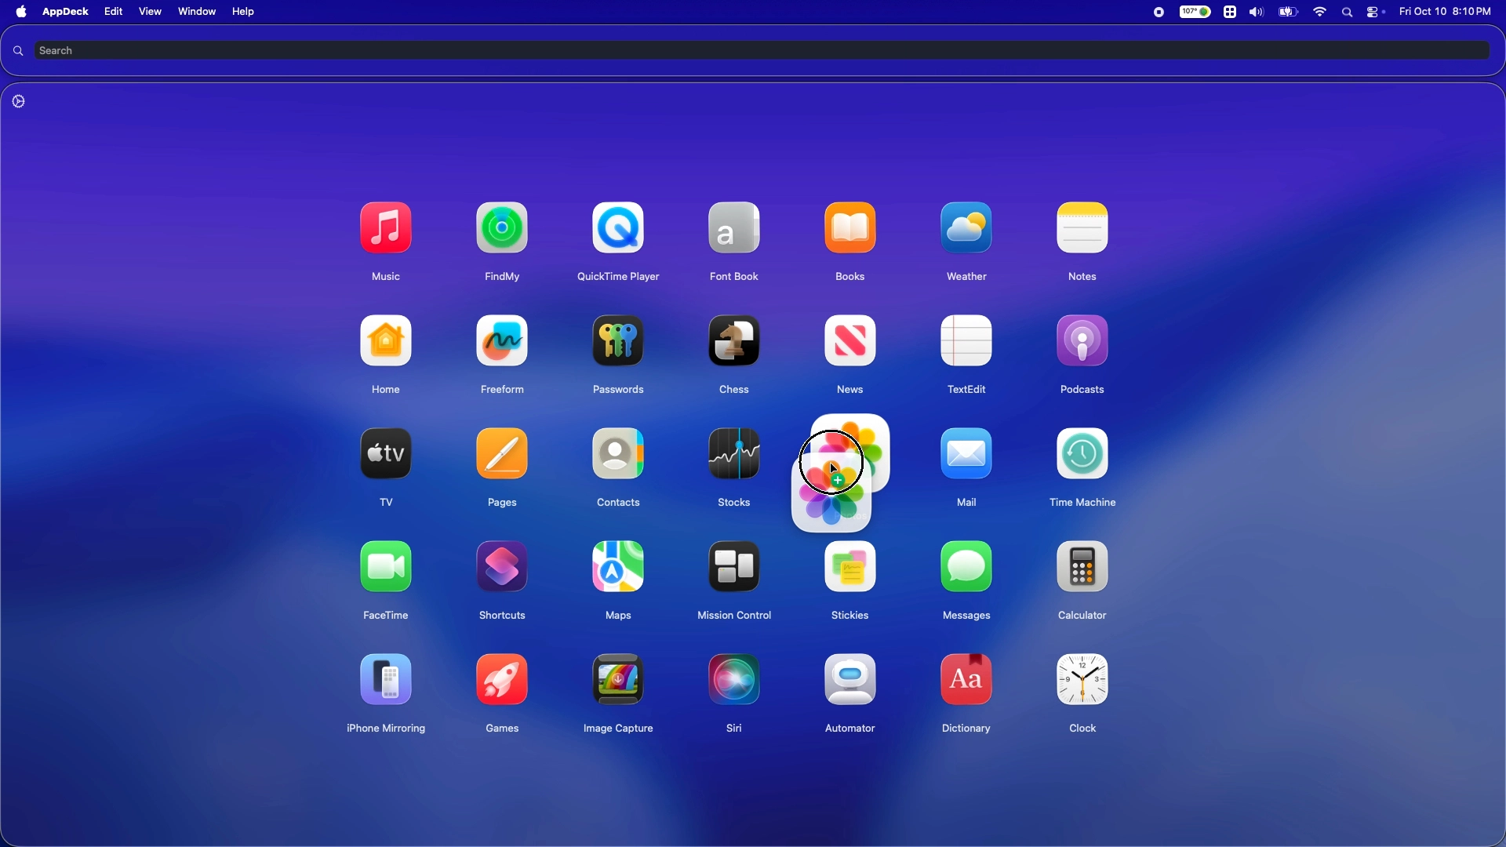Screen dimensions: 1506x847
Task: Open the Passwords app
Action: [x=618, y=342]
